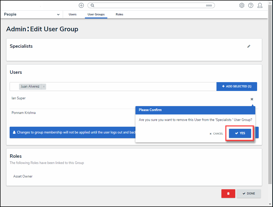Click the three-dot options in search bar
The width and height of the screenshot is (273, 207).
point(209,5)
